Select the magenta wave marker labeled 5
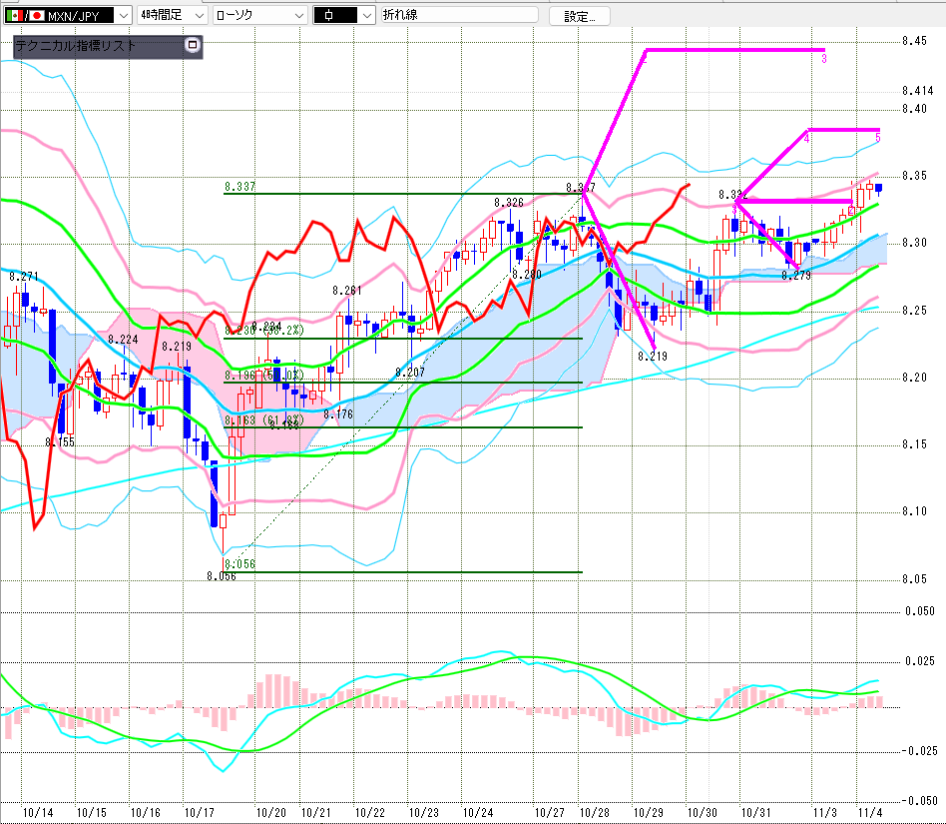 pos(877,137)
